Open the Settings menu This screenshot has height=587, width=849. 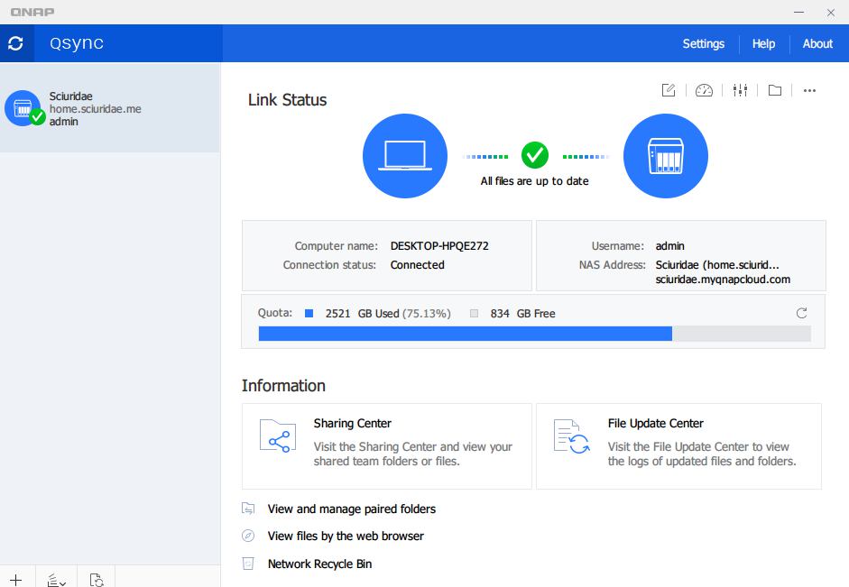tap(704, 44)
